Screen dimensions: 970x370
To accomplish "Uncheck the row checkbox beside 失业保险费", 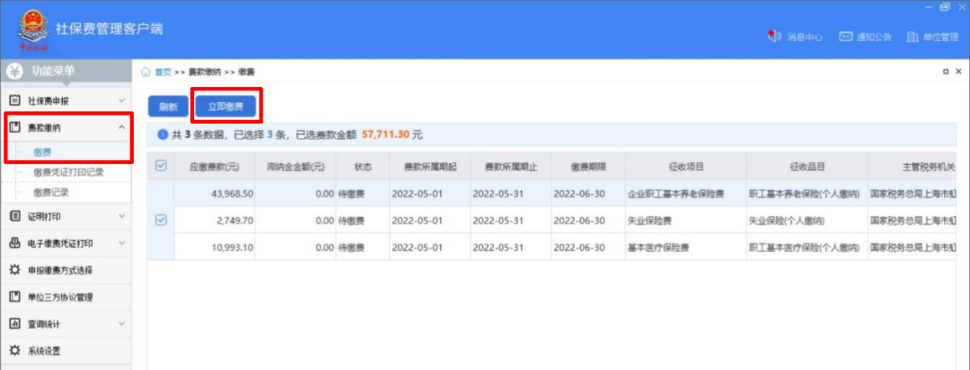I will pos(160,219).
